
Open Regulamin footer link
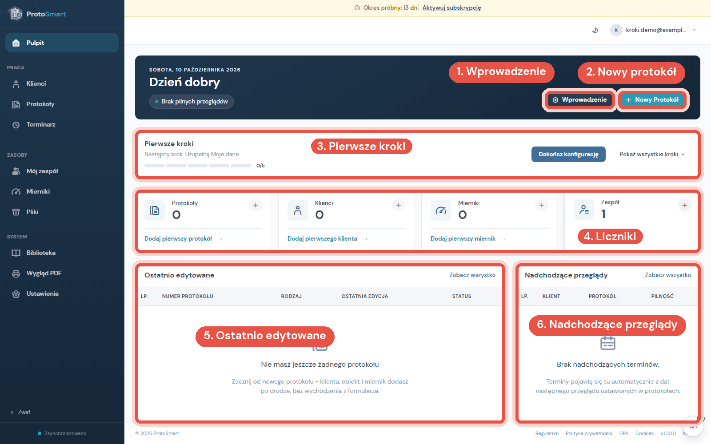coord(547,433)
